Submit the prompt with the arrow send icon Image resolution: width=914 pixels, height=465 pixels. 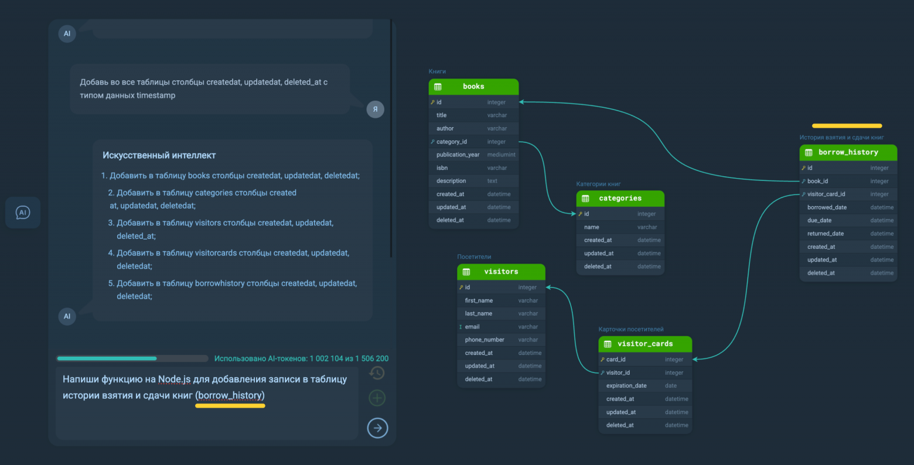click(x=377, y=428)
